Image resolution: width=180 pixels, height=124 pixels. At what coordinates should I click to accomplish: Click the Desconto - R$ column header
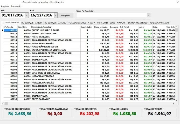pyautogui.click(x=117, y=27)
